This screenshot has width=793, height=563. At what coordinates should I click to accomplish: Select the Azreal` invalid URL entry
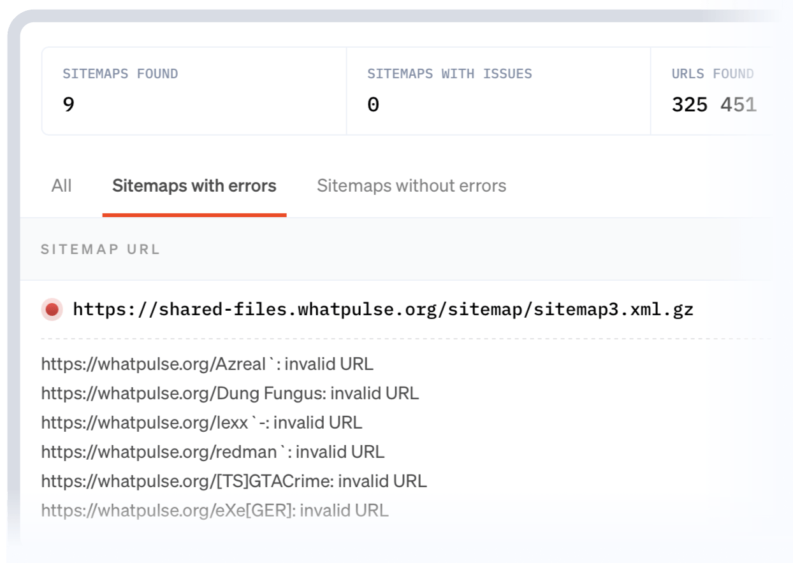tap(207, 364)
